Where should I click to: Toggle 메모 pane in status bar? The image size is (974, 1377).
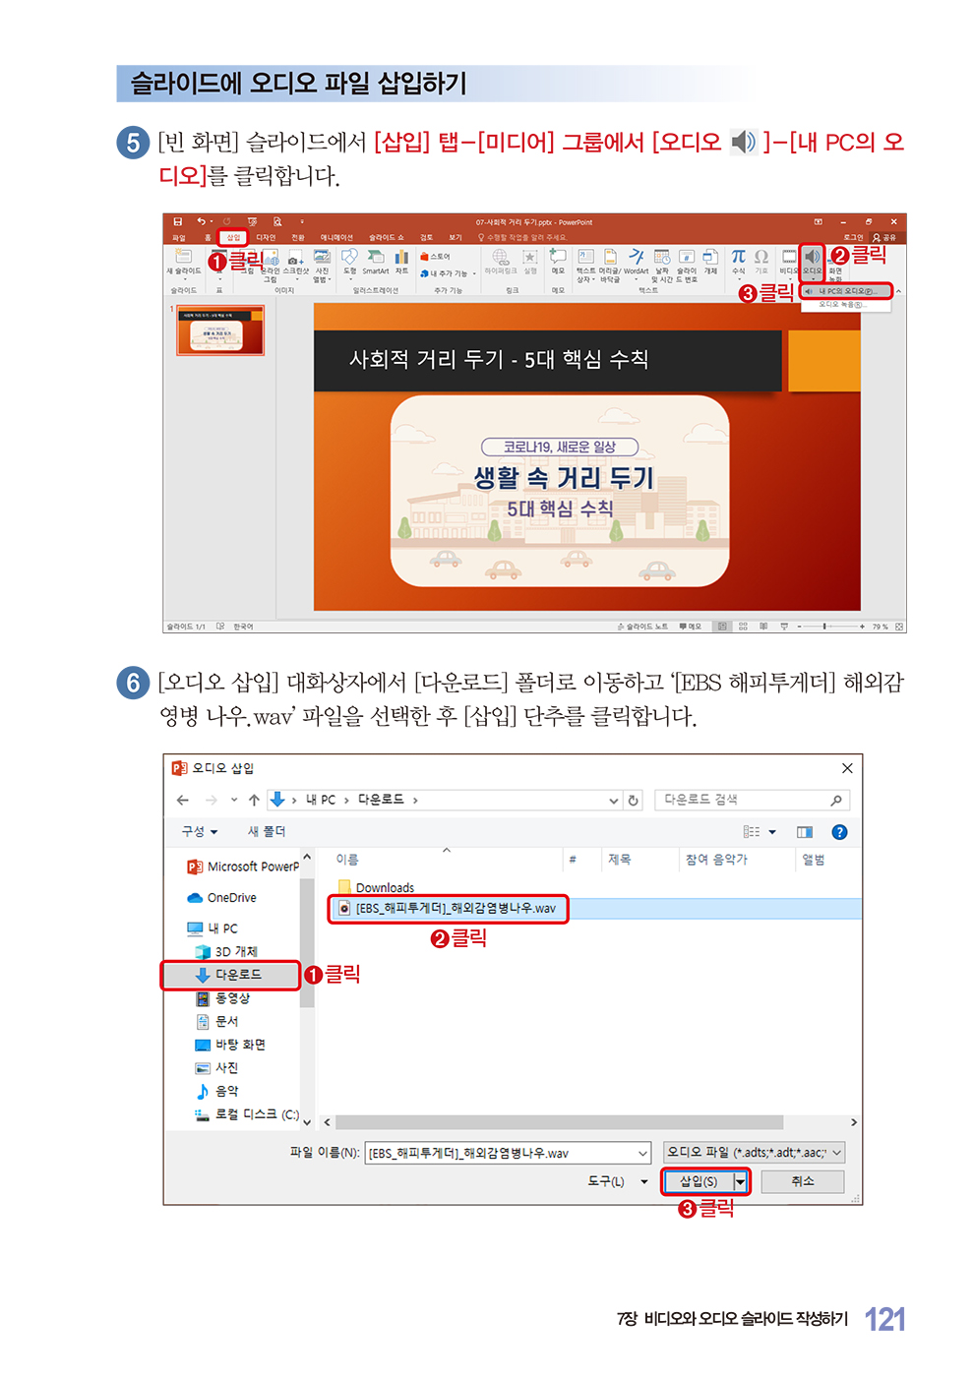pos(690,627)
